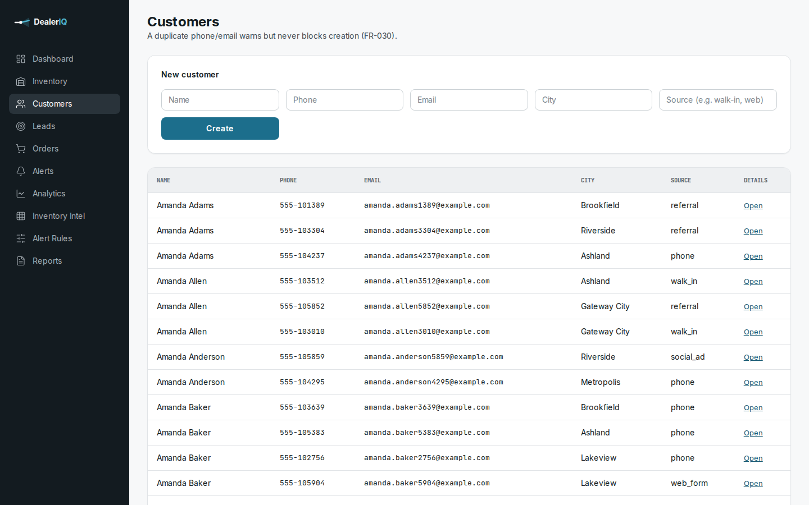The height and width of the screenshot is (505, 809).
Task: Go to Alert Rules
Action: [65, 238]
